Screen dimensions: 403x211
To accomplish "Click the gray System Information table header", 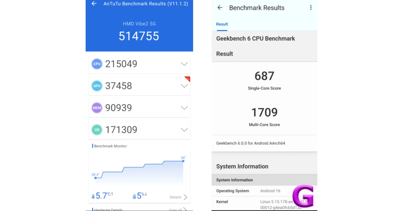I will pos(264,180).
